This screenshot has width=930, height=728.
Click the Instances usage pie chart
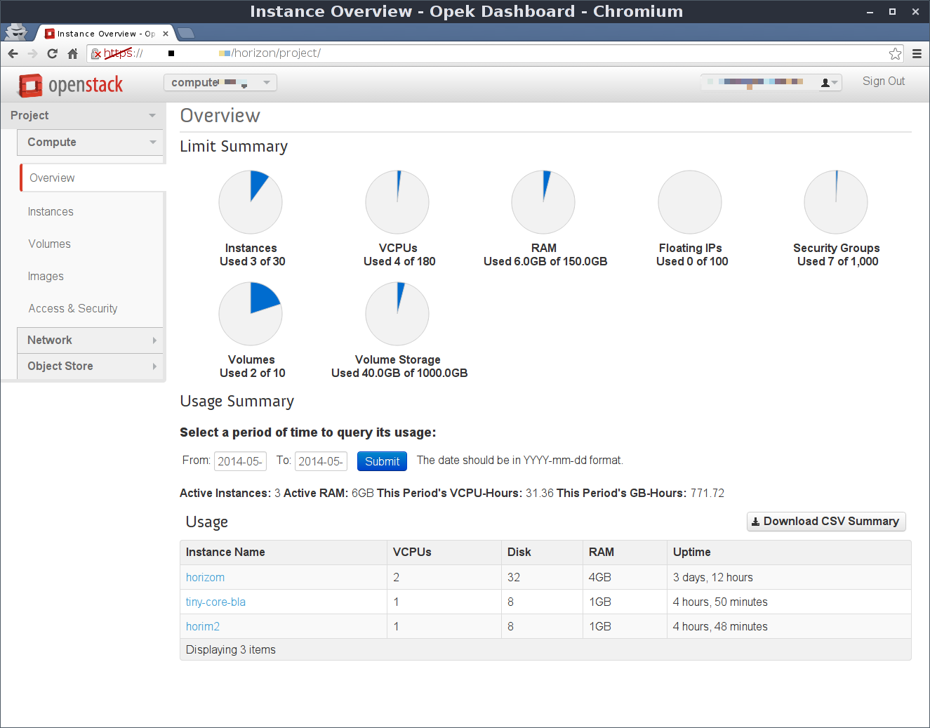(x=251, y=202)
